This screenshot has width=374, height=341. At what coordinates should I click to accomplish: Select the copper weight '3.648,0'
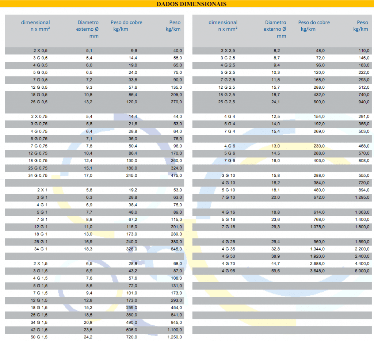click(317, 271)
